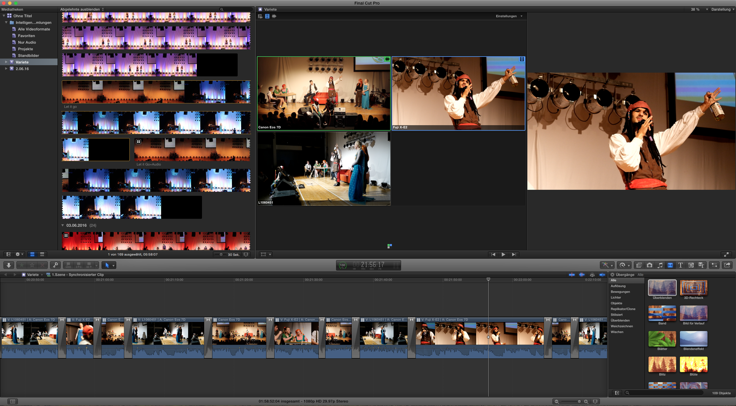The width and height of the screenshot is (736, 406).
Task: Open the Abgelehnte ausblenden filter dropdown
Action: click(82, 9)
